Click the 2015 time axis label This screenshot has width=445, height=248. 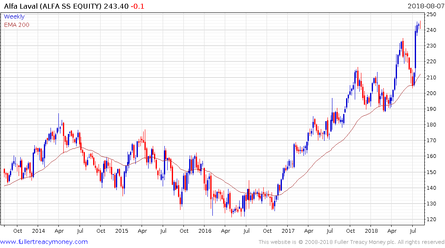(x=121, y=231)
